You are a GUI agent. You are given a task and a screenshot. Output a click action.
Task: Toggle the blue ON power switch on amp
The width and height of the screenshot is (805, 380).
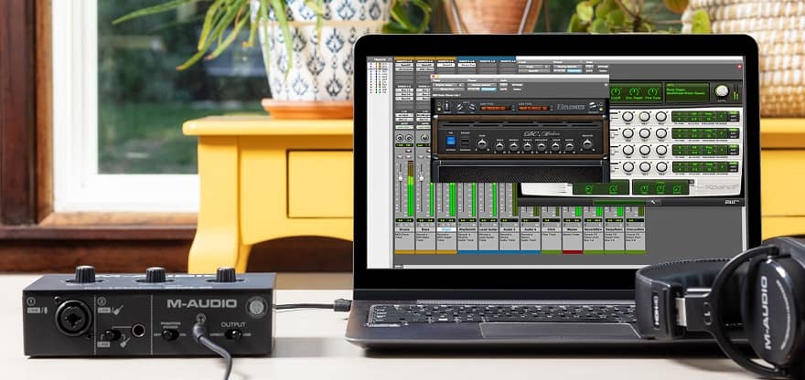point(451,142)
